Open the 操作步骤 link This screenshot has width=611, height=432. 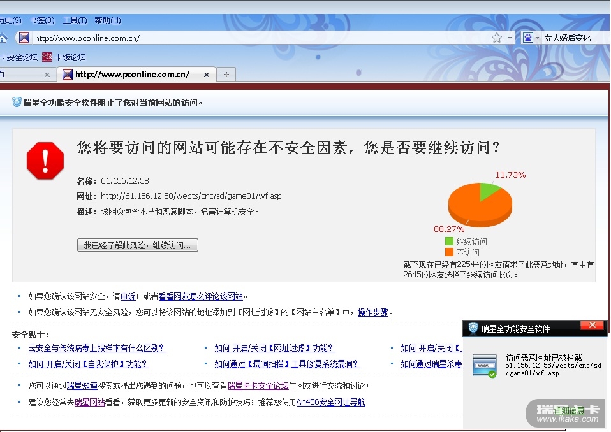click(373, 312)
